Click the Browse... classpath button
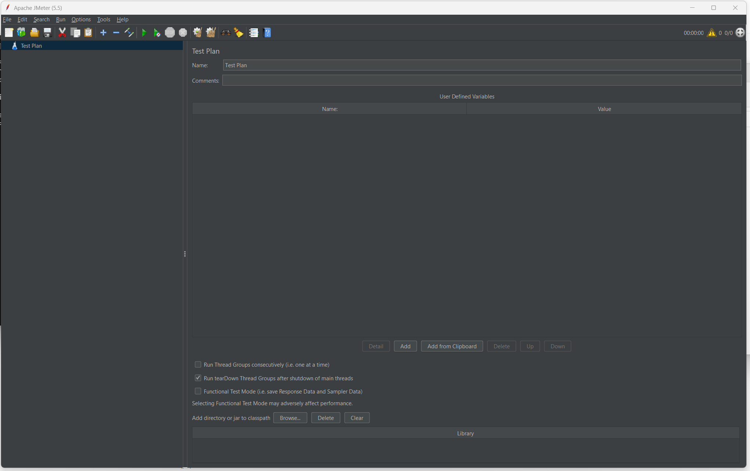Viewport: 750px width, 471px height. point(290,418)
